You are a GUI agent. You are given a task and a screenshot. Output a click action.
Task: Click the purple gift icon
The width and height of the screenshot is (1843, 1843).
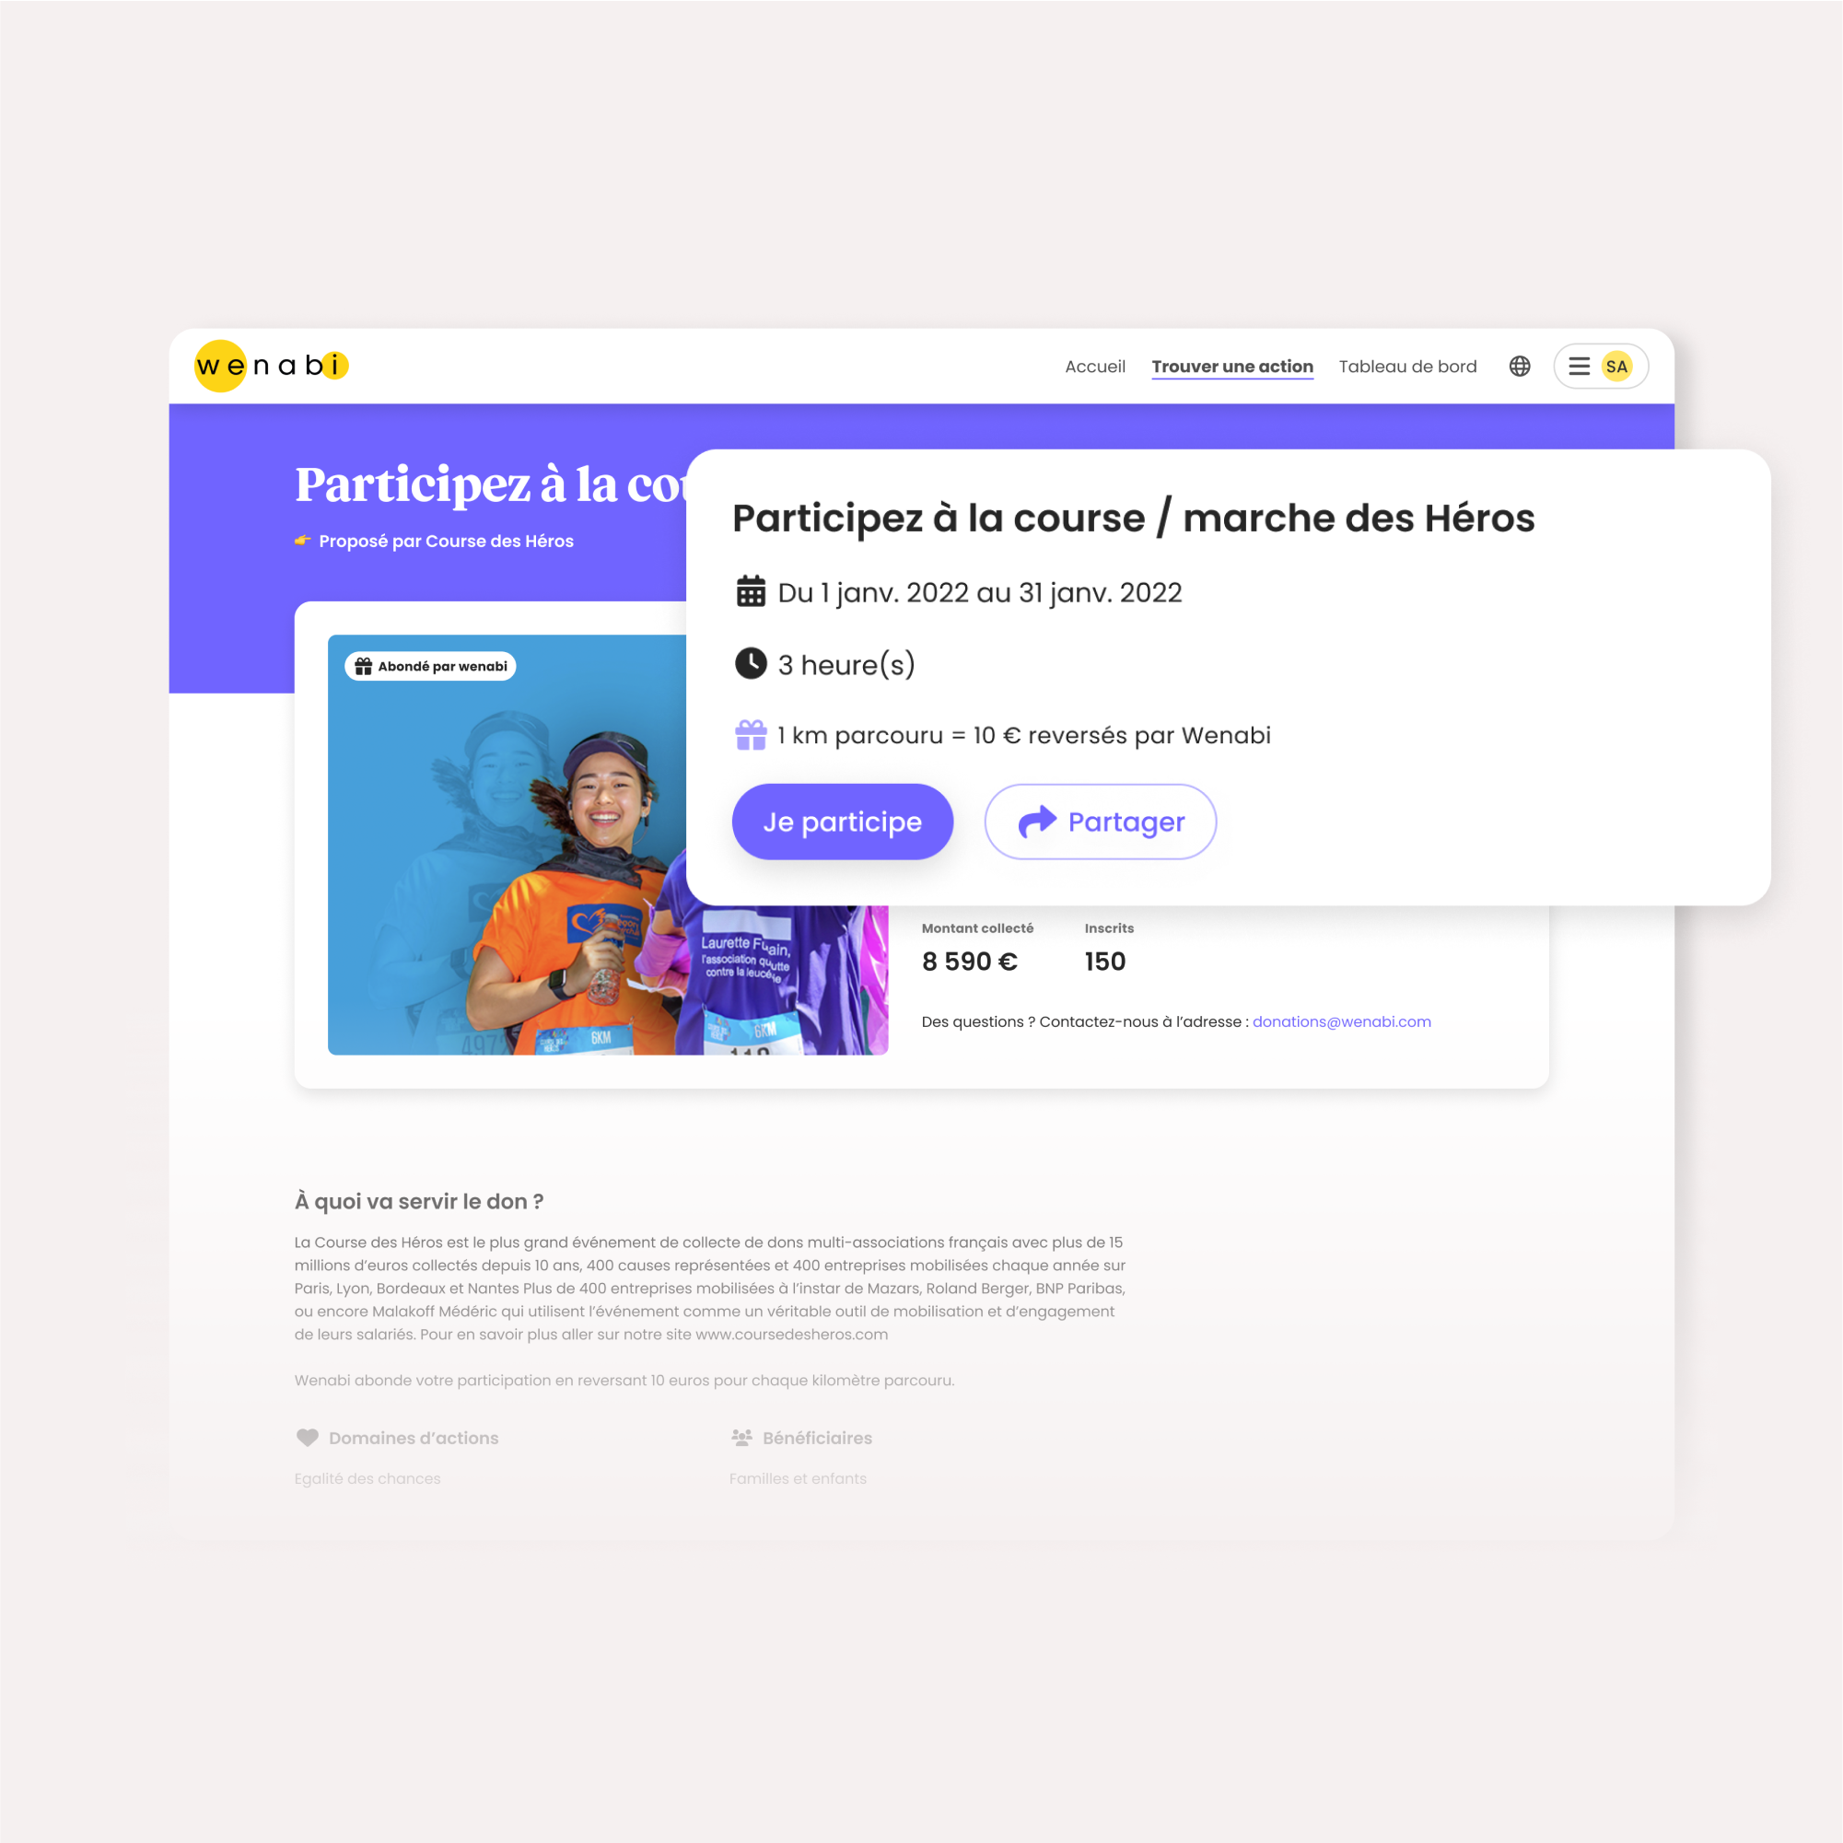click(751, 735)
